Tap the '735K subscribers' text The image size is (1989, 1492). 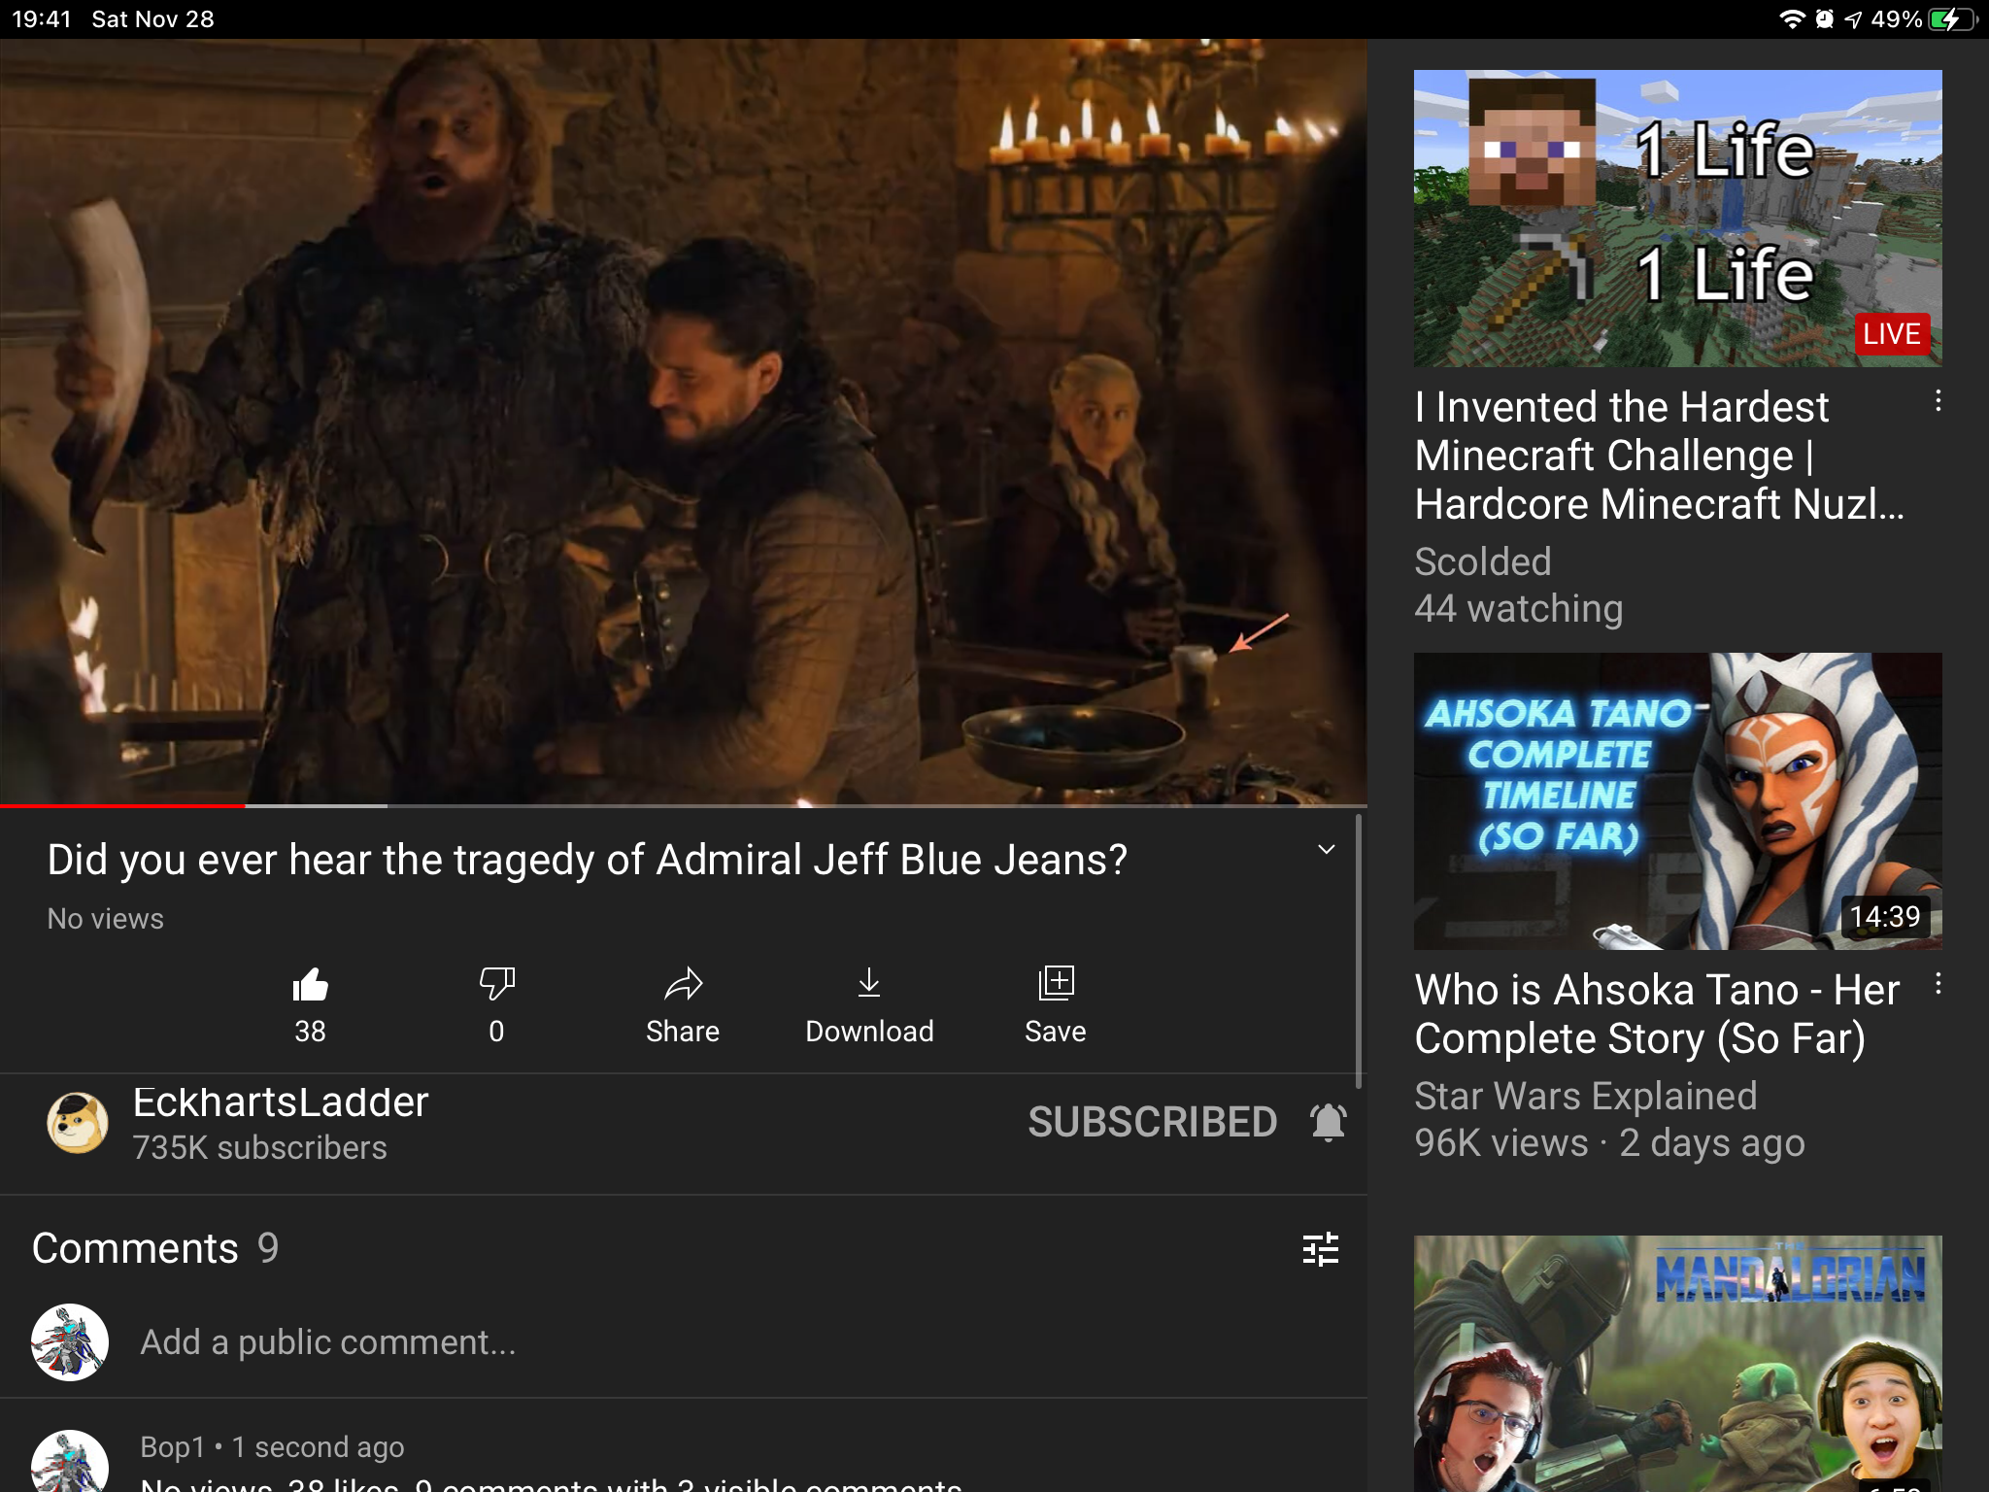coord(260,1148)
